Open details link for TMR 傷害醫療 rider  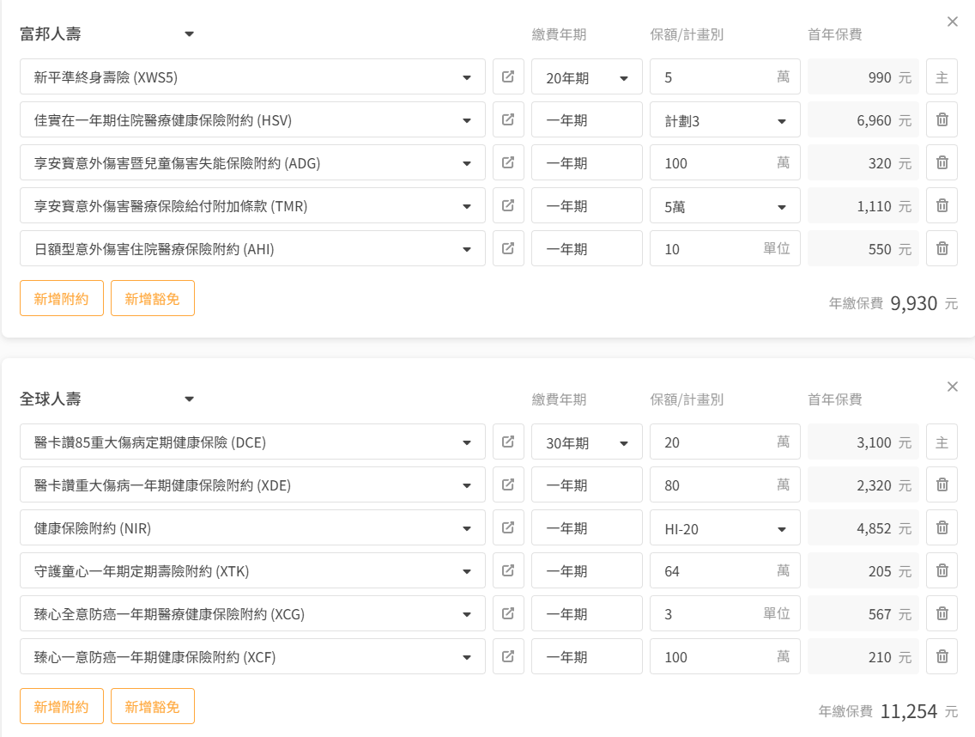pos(508,206)
